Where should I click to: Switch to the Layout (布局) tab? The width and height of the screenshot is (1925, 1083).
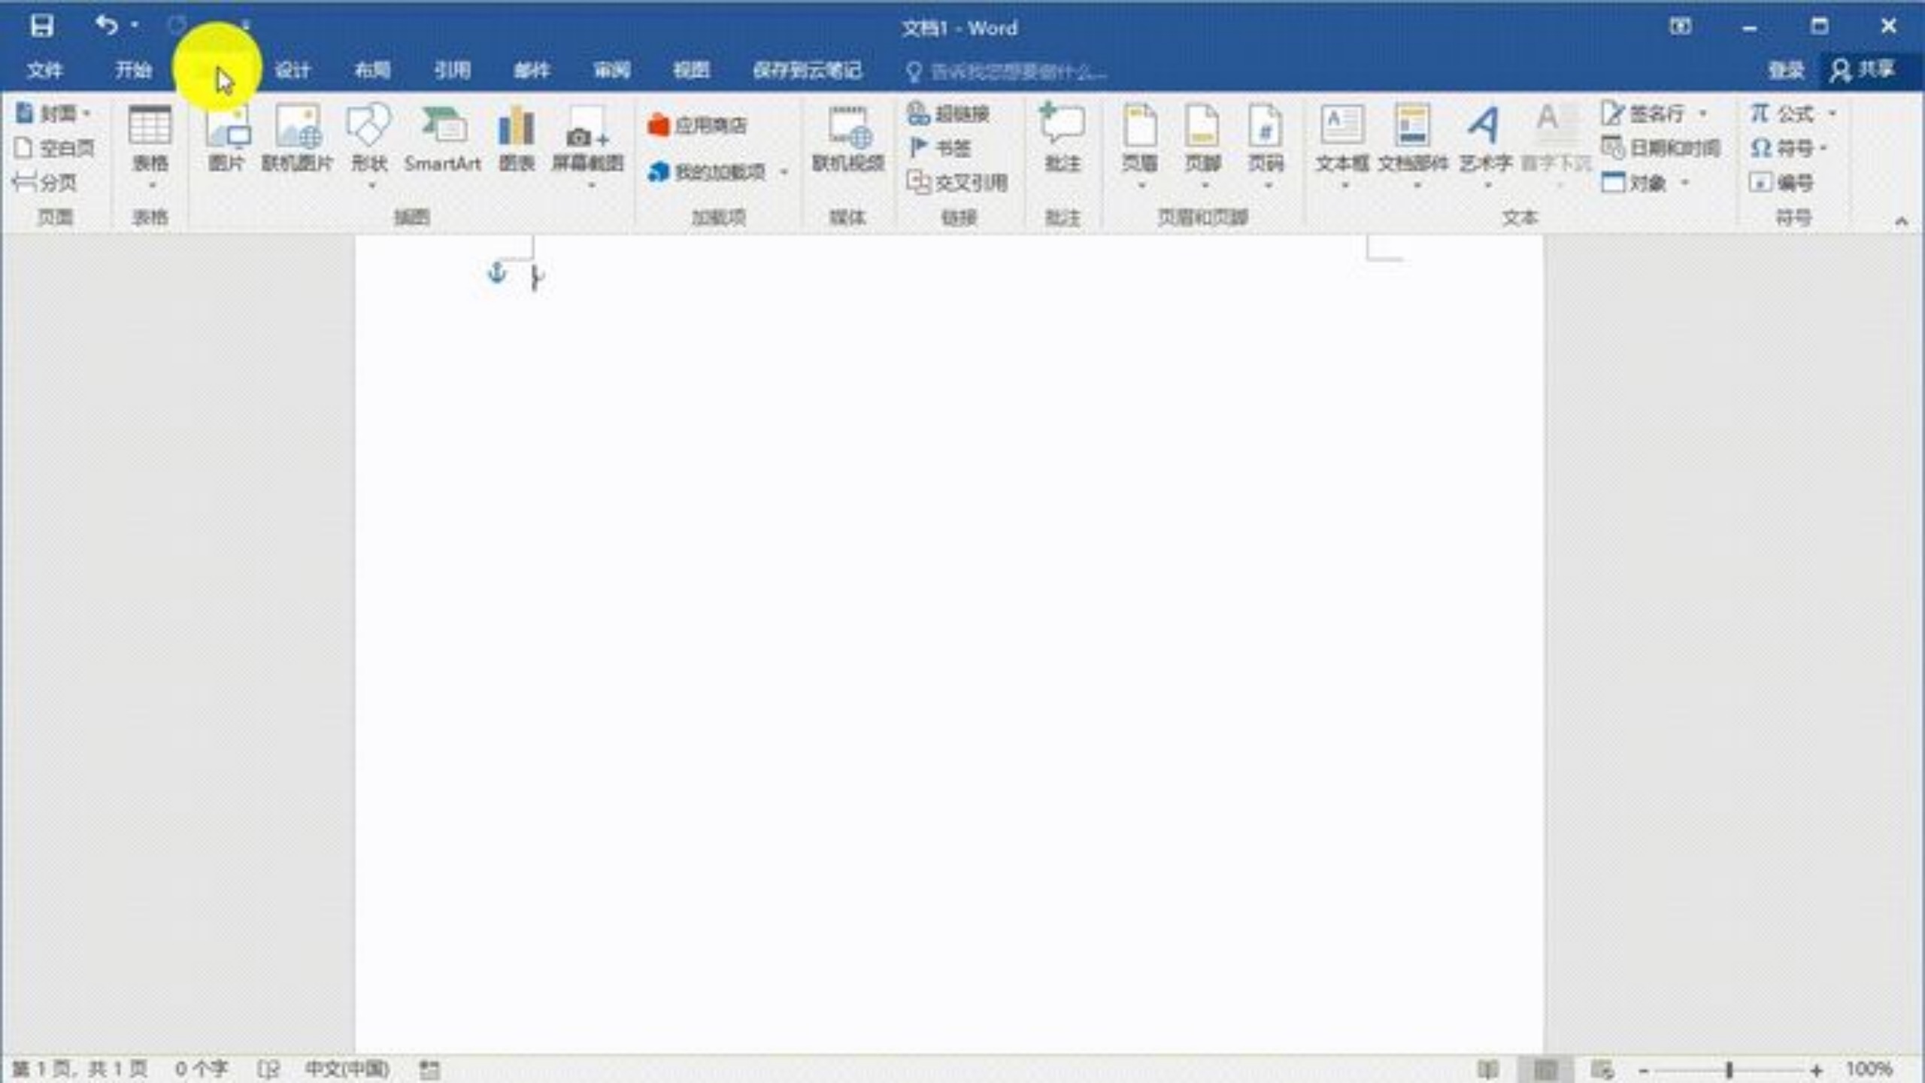[372, 71]
